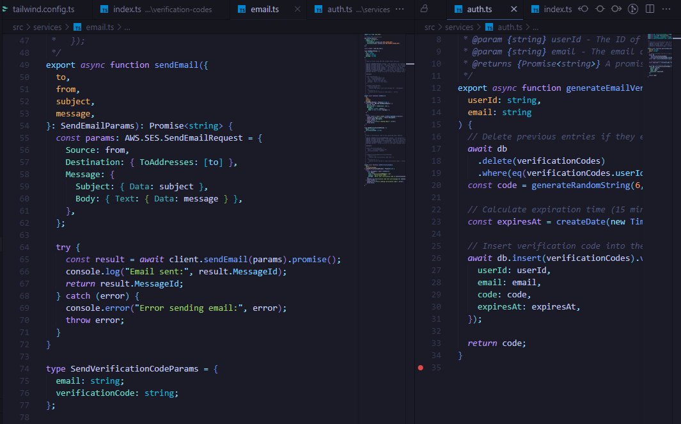
Task: Open More Actions menu in right editor group
Action: coord(666,9)
